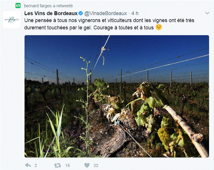
Task: Retweet using the retweet arrows icon
Action: (x=58, y=165)
